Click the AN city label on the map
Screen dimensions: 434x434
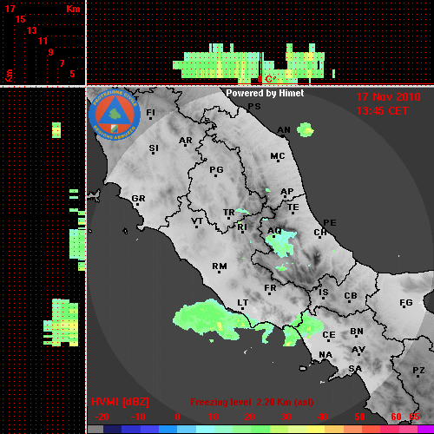pyautogui.click(x=284, y=130)
